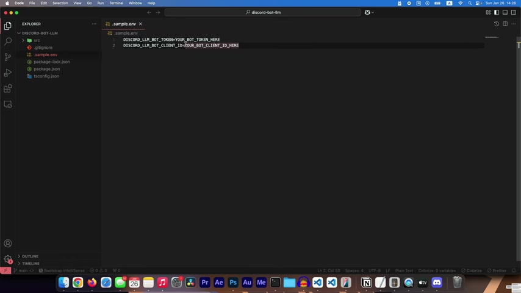521x293 pixels.
Task: Change language mode Plain Text
Action: 404,270
